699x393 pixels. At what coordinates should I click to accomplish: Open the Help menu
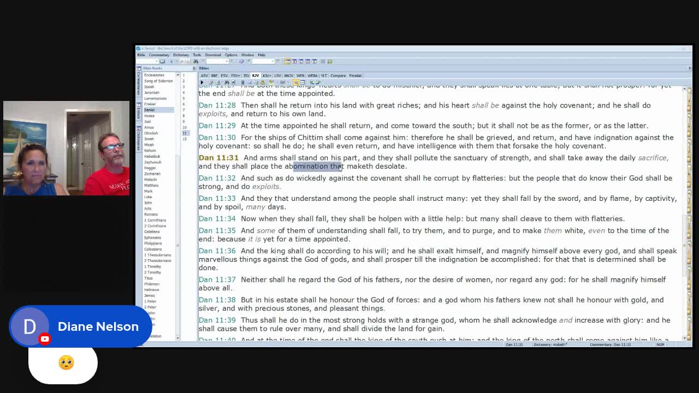262,55
